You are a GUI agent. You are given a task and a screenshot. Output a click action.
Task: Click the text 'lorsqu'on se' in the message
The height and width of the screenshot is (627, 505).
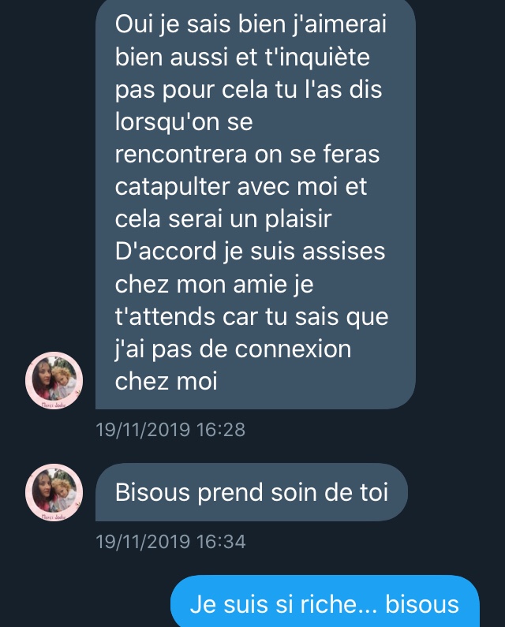184,122
